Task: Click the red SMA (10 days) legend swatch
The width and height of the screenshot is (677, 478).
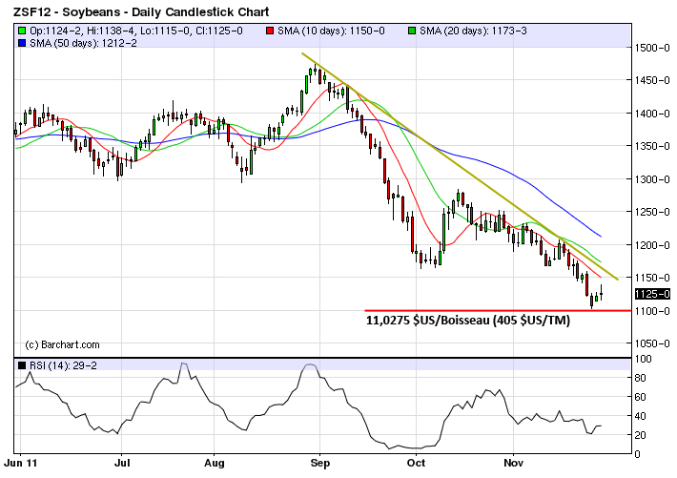Action: point(271,31)
